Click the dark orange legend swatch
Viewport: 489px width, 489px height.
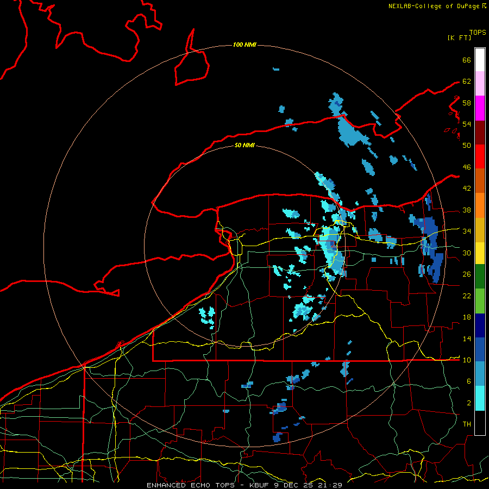click(480, 180)
